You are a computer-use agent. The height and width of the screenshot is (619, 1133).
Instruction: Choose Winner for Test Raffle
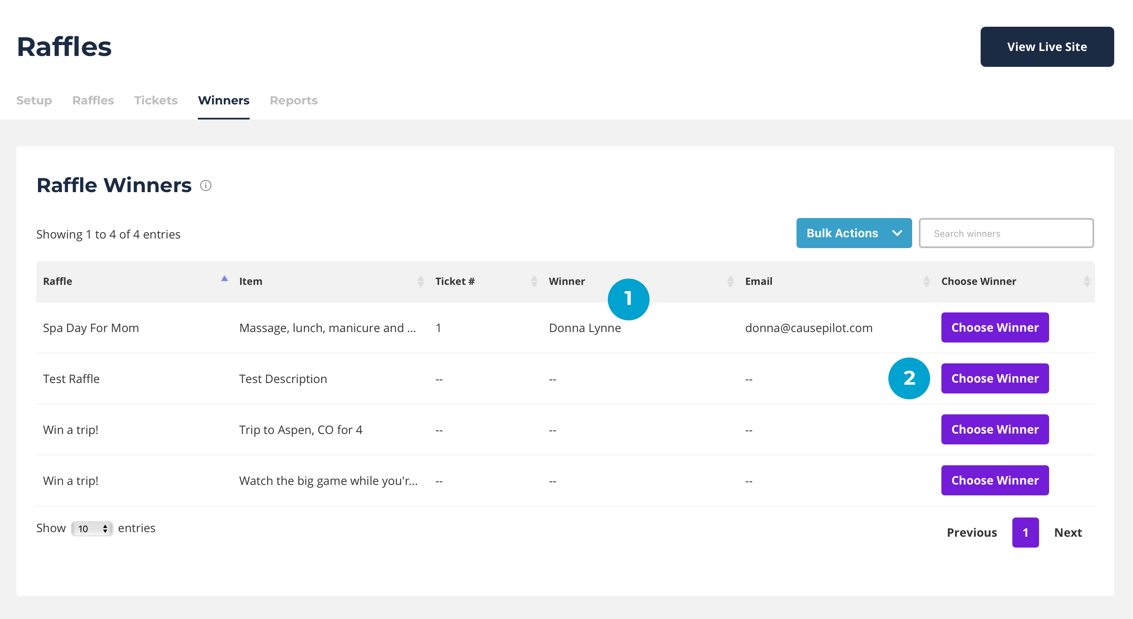(994, 378)
